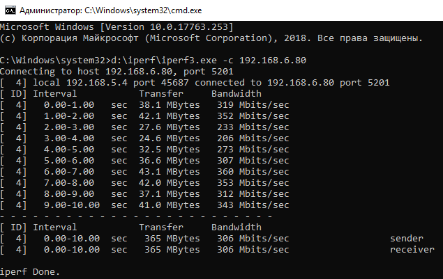
Task: Click the Microsoft Corporation copyright line
Action: (x=211, y=38)
